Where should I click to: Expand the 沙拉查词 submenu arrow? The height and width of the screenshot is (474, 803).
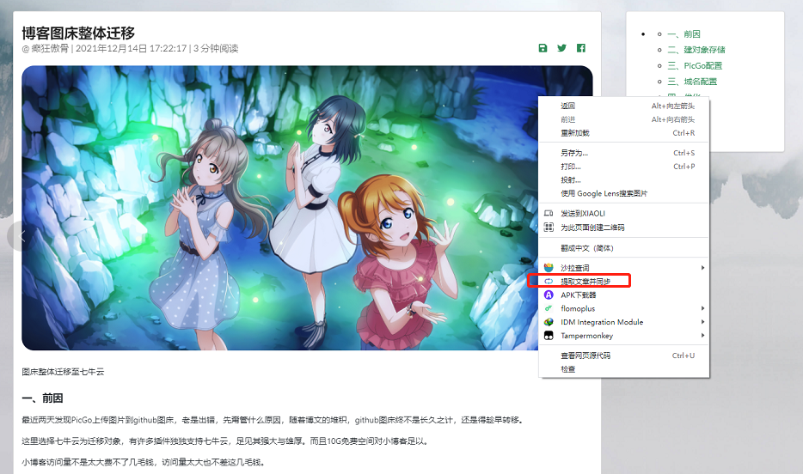click(x=702, y=268)
